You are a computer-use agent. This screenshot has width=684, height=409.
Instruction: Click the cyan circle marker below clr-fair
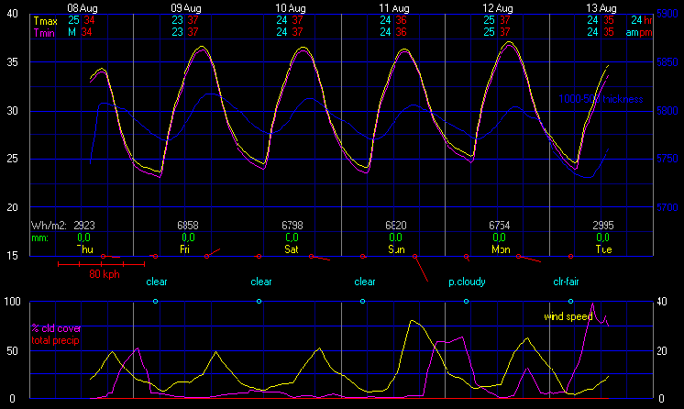pyautogui.click(x=570, y=301)
